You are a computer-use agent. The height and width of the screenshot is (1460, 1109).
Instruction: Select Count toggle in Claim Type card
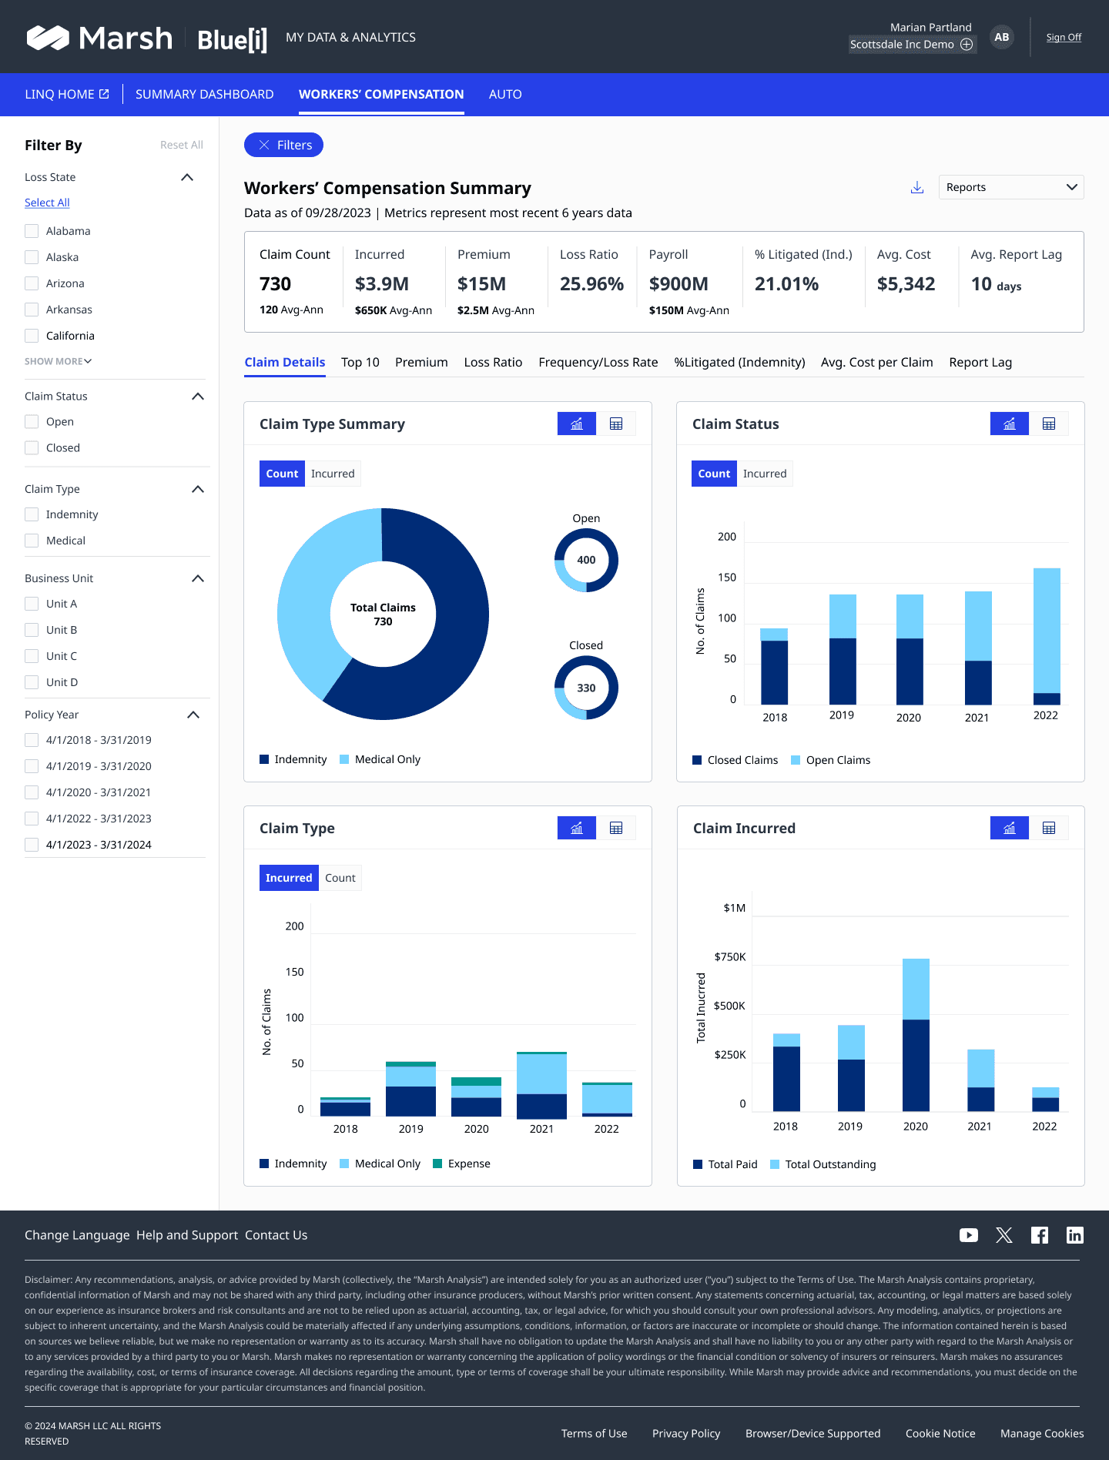coord(340,878)
